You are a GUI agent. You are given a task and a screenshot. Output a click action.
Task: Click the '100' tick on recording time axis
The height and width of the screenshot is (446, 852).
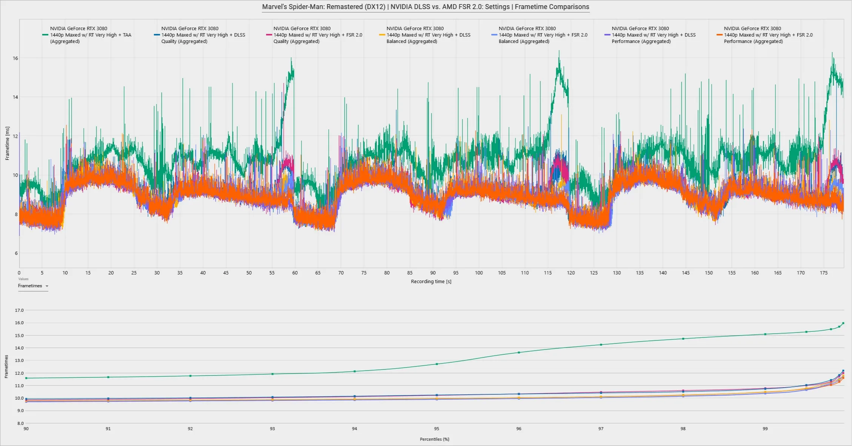coord(479,273)
